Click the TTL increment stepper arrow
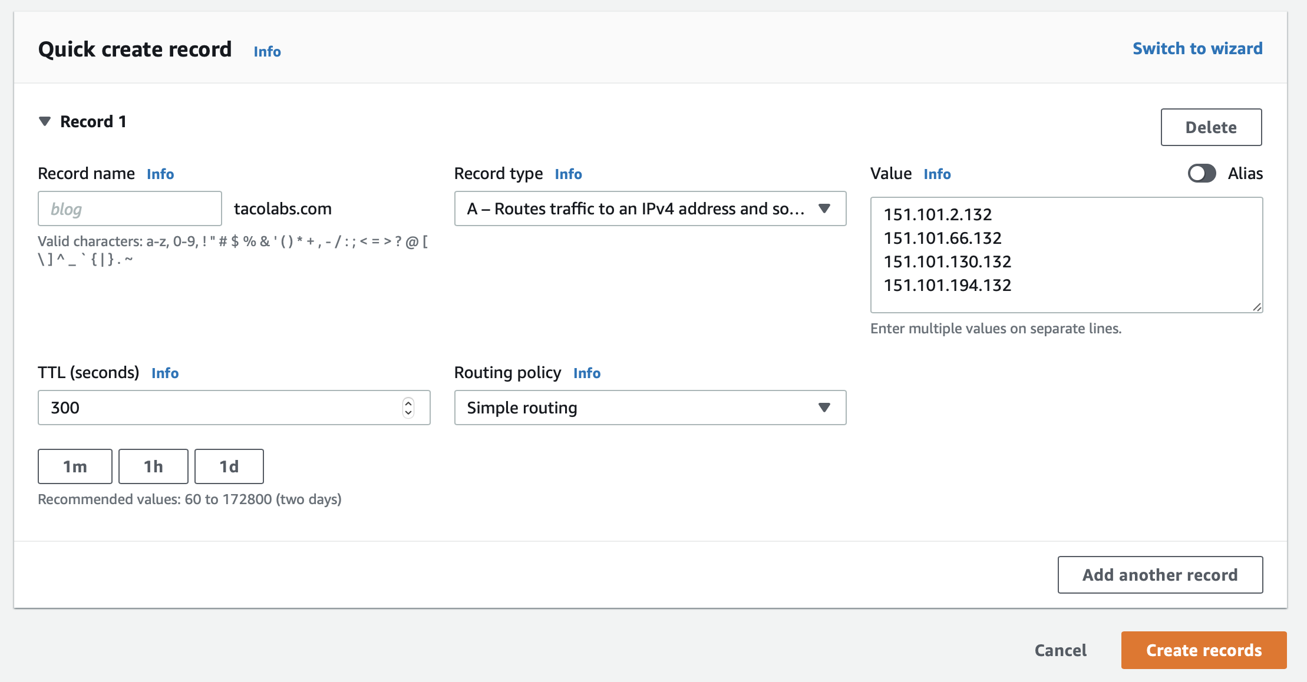The height and width of the screenshot is (682, 1307). pyautogui.click(x=408, y=403)
